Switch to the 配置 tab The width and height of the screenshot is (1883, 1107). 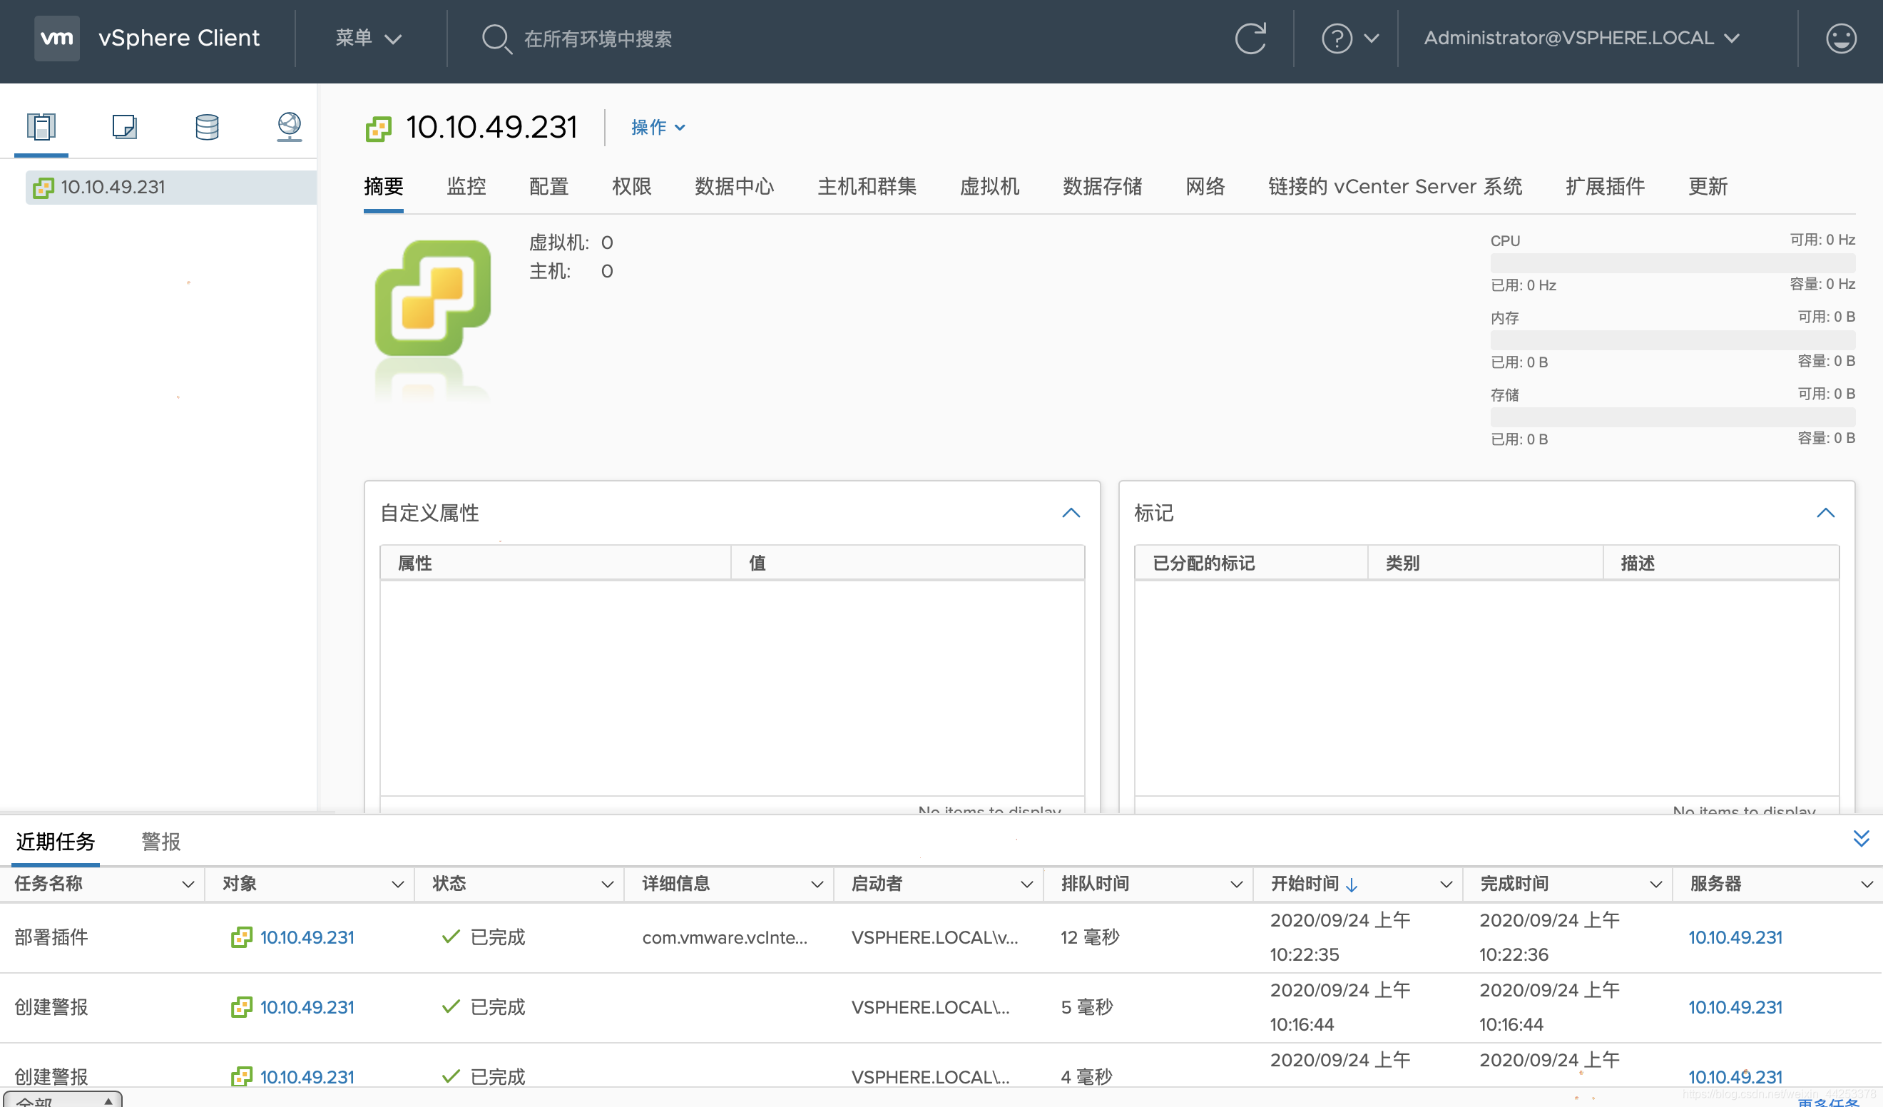(549, 186)
